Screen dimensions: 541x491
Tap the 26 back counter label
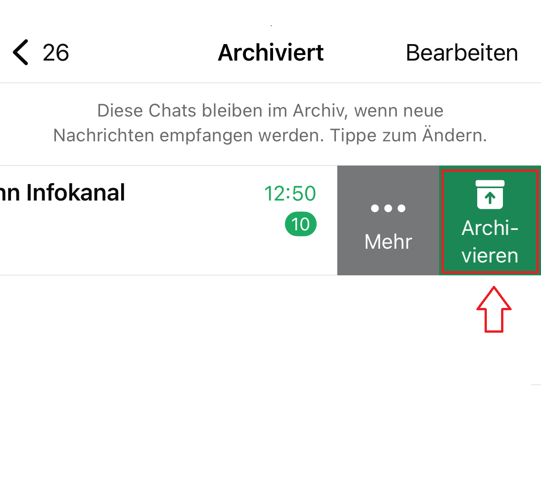pos(56,53)
